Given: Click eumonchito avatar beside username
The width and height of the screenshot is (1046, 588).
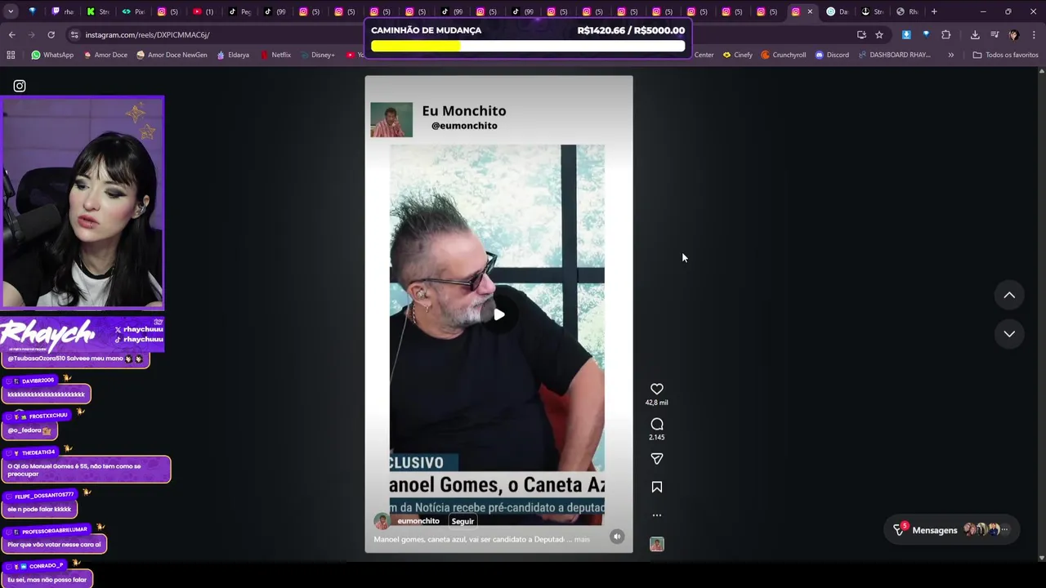Looking at the screenshot, I should 382,521.
